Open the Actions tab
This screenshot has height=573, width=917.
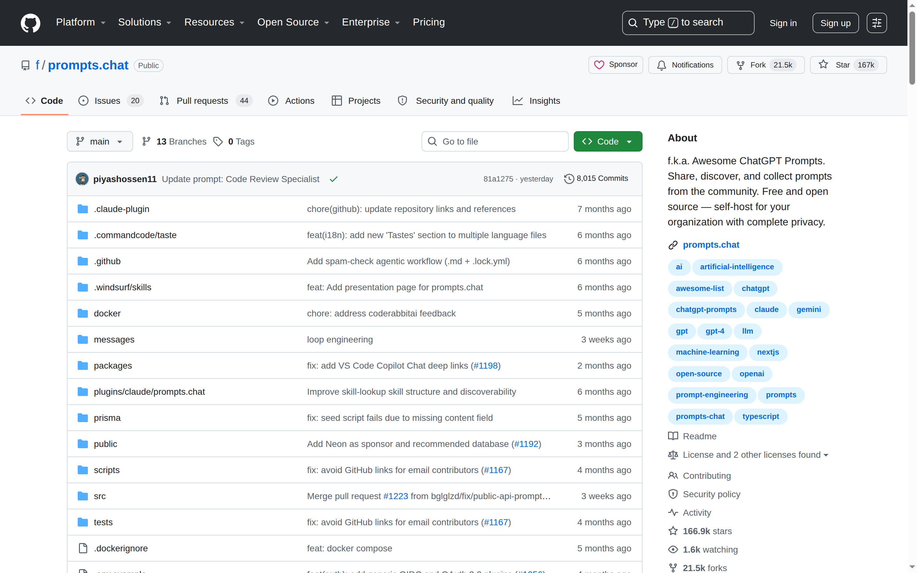(291, 101)
